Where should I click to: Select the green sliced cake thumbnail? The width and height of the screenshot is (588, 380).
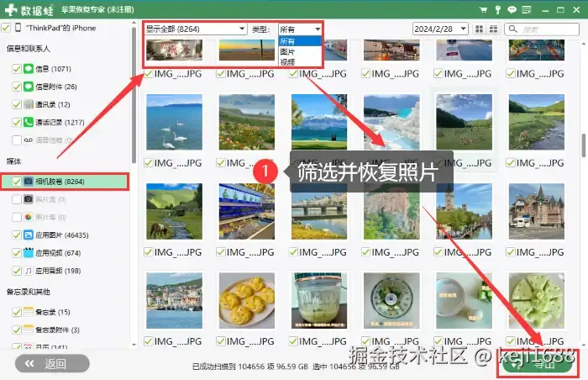point(537,300)
